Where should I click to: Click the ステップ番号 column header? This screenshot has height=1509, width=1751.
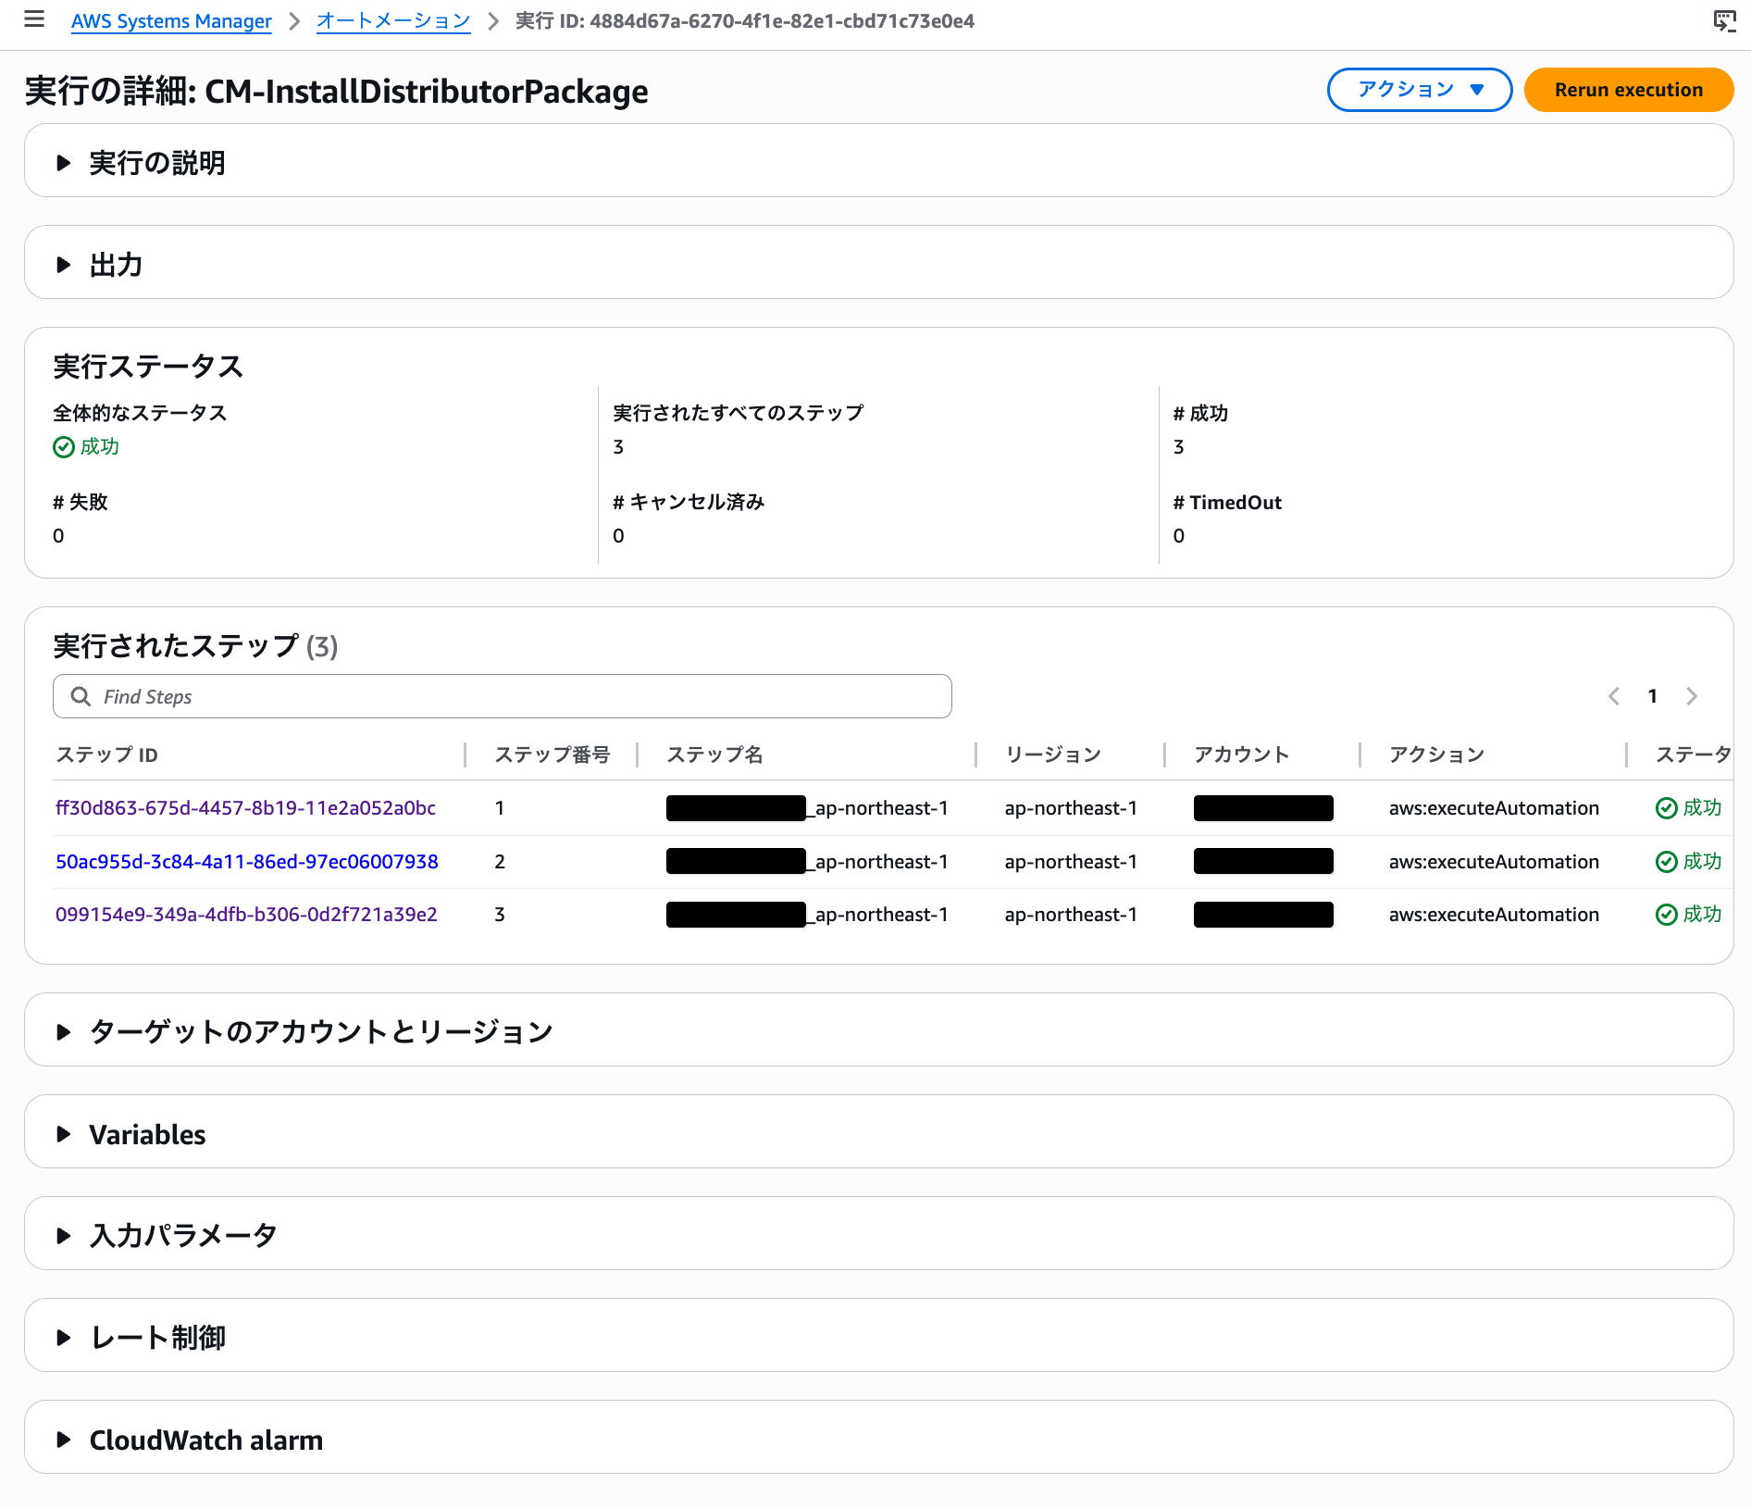pos(553,754)
